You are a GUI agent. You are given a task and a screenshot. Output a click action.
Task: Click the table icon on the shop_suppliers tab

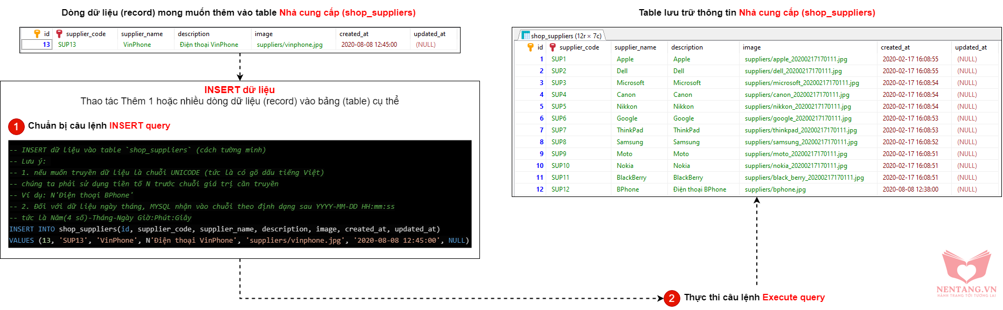526,36
